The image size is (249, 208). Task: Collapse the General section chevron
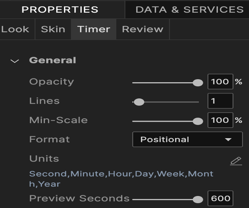15,61
